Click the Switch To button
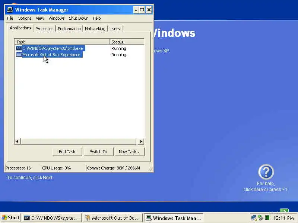Screen dimensions: 298x223 coord(98,152)
